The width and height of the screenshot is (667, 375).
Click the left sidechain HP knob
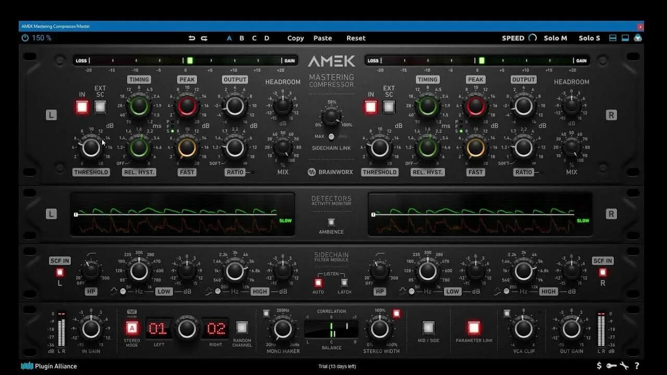point(91,271)
